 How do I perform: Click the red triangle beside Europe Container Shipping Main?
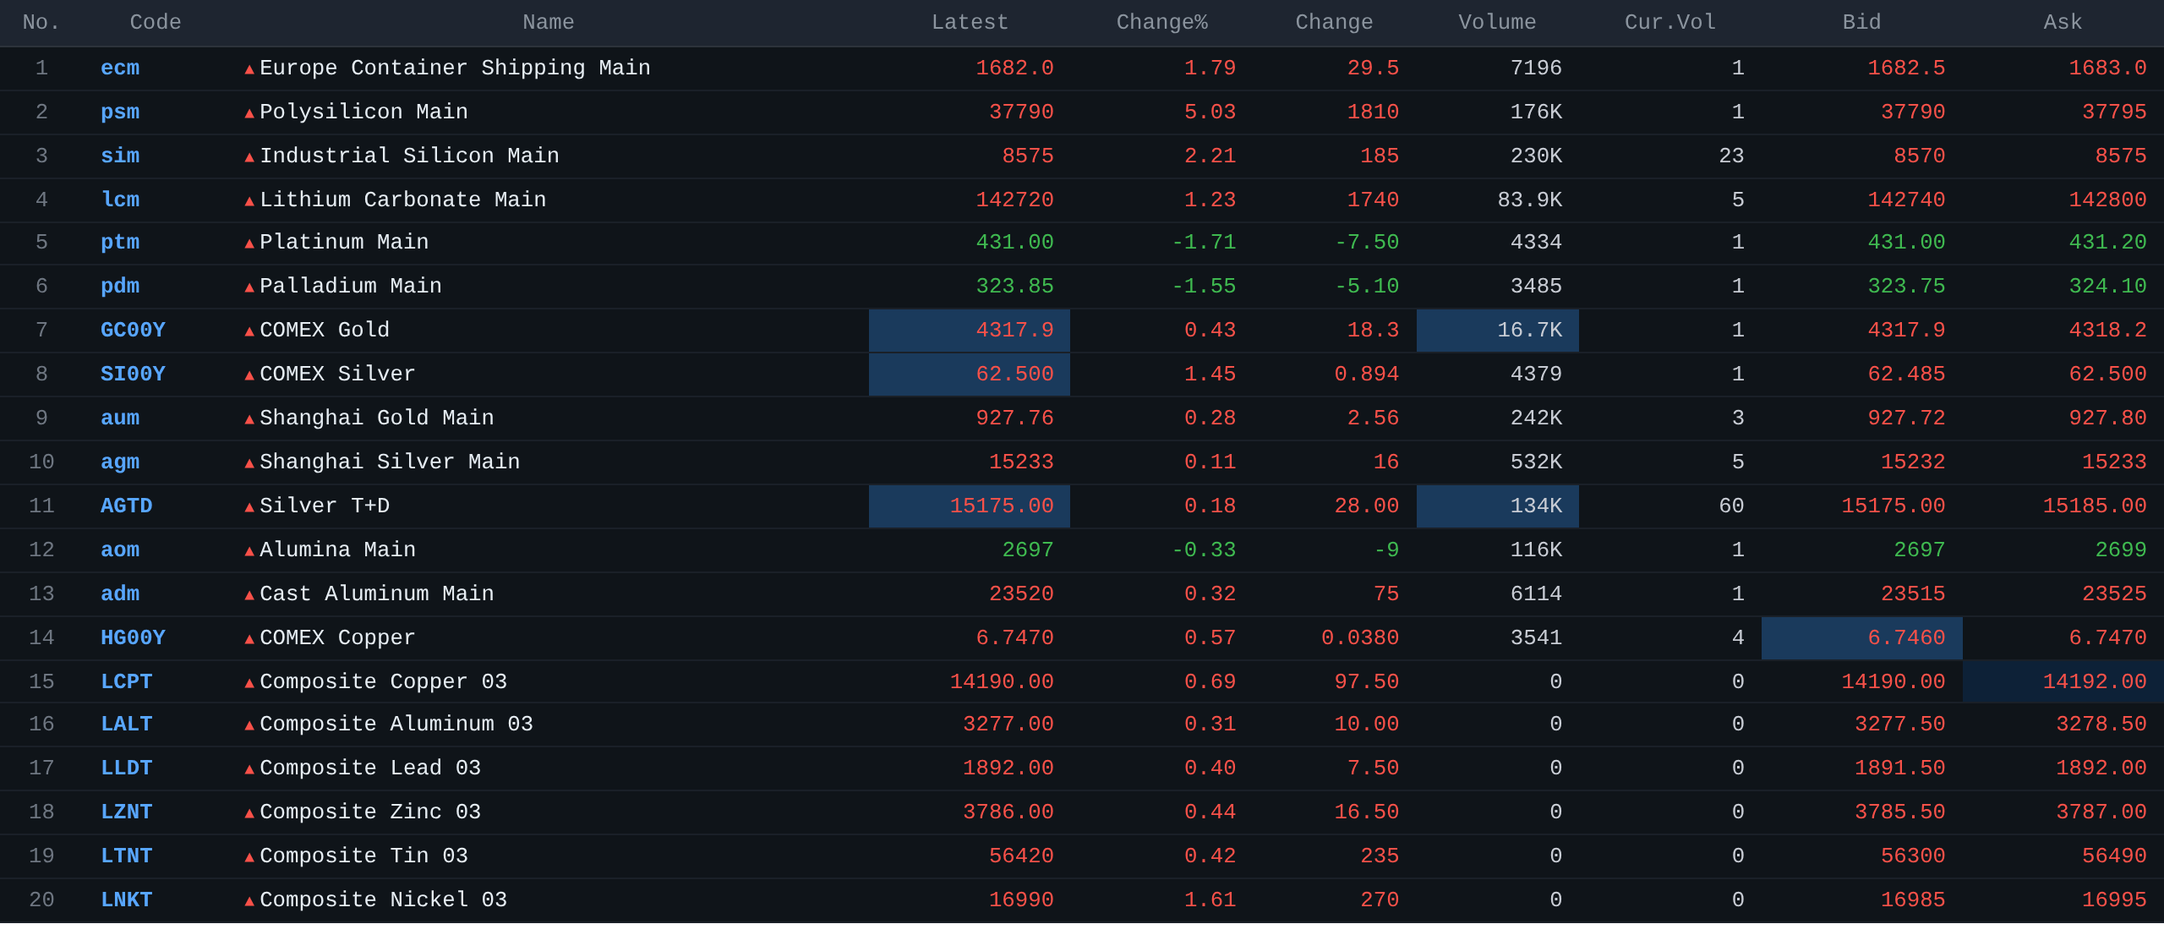pyautogui.click(x=249, y=69)
